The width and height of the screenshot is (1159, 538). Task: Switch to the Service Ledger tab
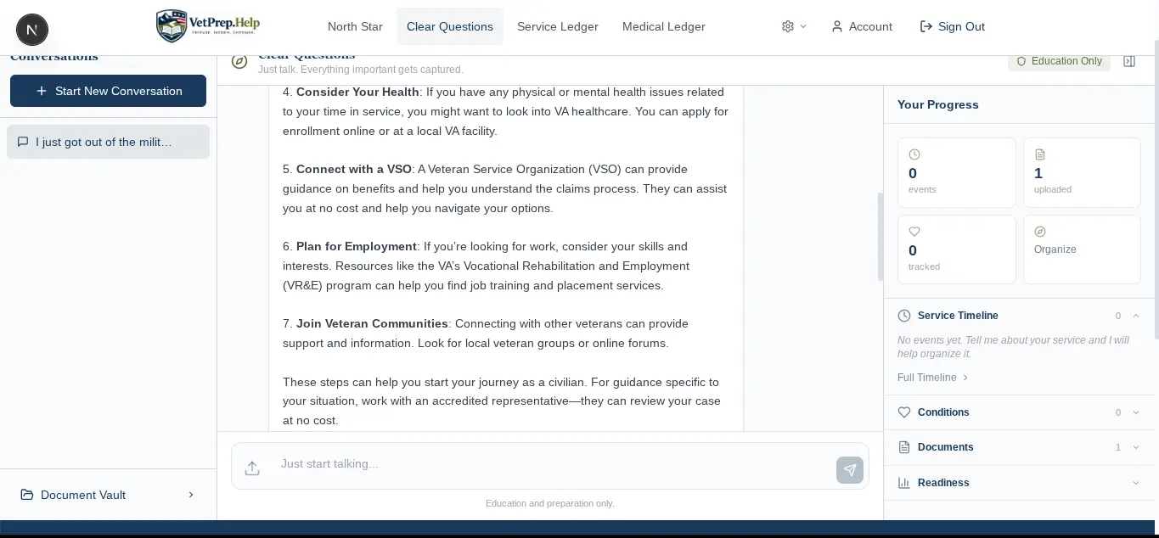[x=558, y=26]
